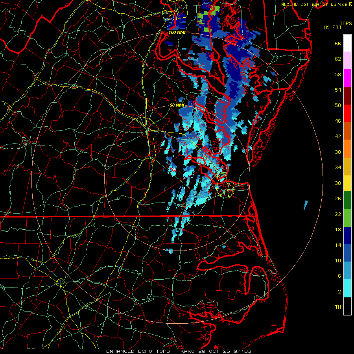Click the dark maroon legend color band

(347, 96)
